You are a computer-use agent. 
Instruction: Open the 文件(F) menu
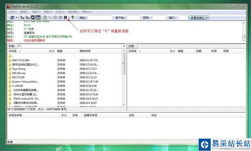coord(13,12)
